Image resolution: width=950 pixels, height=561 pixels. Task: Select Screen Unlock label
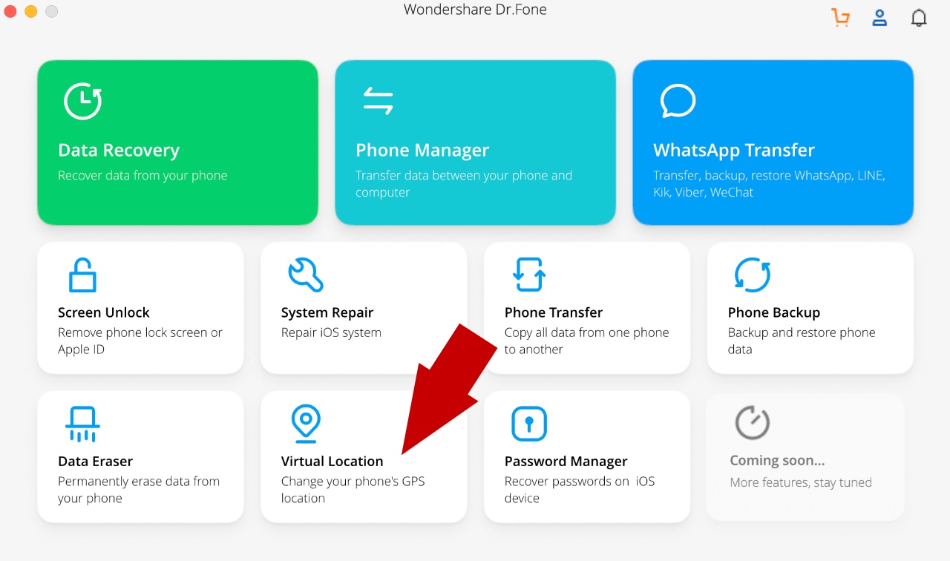click(104, 312)
